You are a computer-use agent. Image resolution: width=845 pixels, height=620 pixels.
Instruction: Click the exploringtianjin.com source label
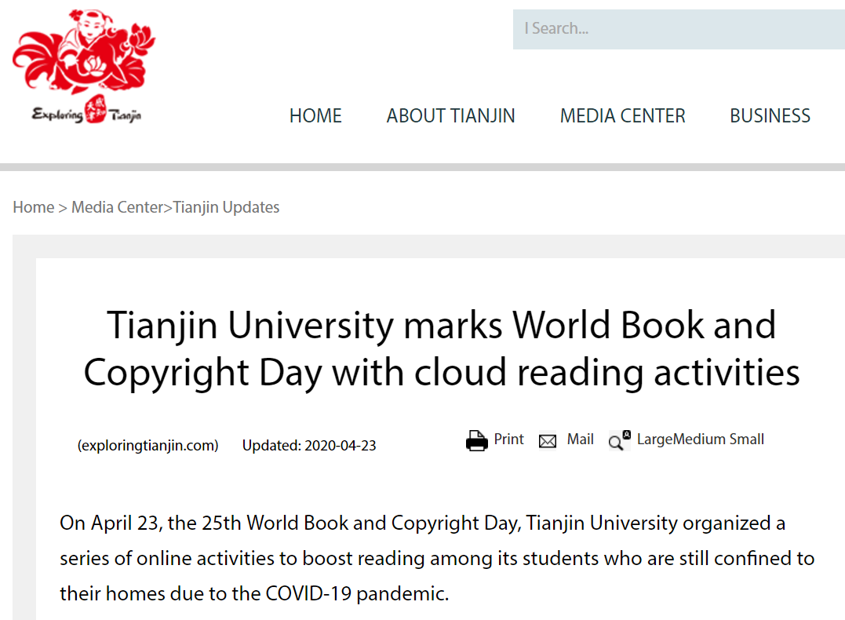[x=148, y=446]
